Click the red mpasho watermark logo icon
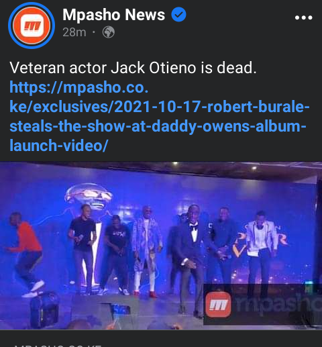This screenshot has width=322, height=347. pyautogui.click(x=218, y=305)
